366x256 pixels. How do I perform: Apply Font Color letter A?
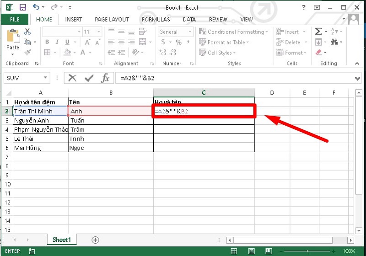click(x=83, y=52)
